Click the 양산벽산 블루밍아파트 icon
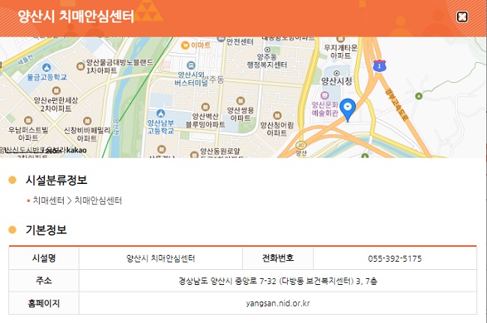 coord(205,107)
